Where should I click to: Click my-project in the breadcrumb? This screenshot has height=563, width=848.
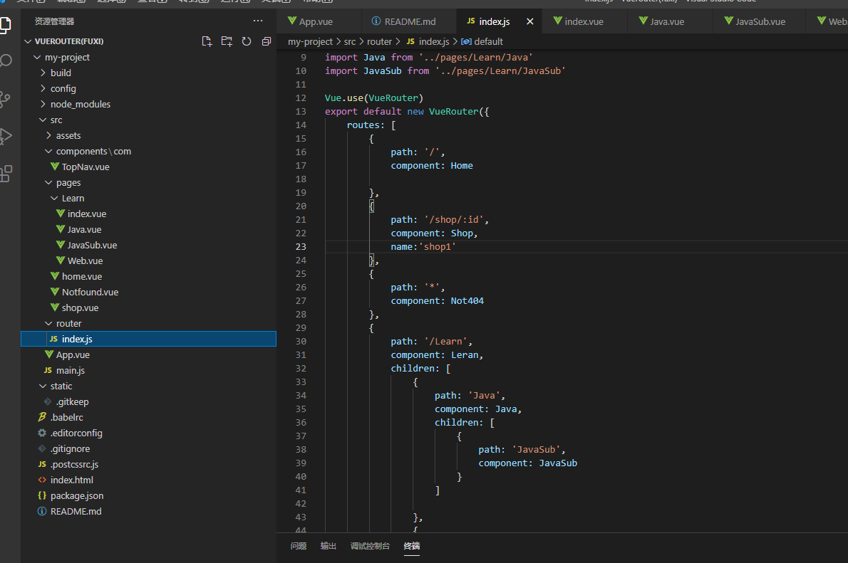pos(310,41)
